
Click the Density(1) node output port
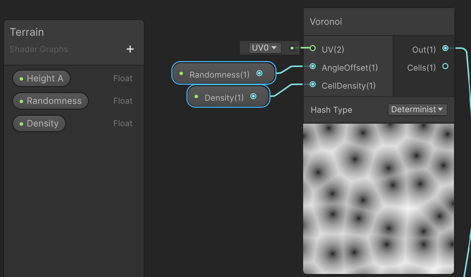(x=253, y=96)
